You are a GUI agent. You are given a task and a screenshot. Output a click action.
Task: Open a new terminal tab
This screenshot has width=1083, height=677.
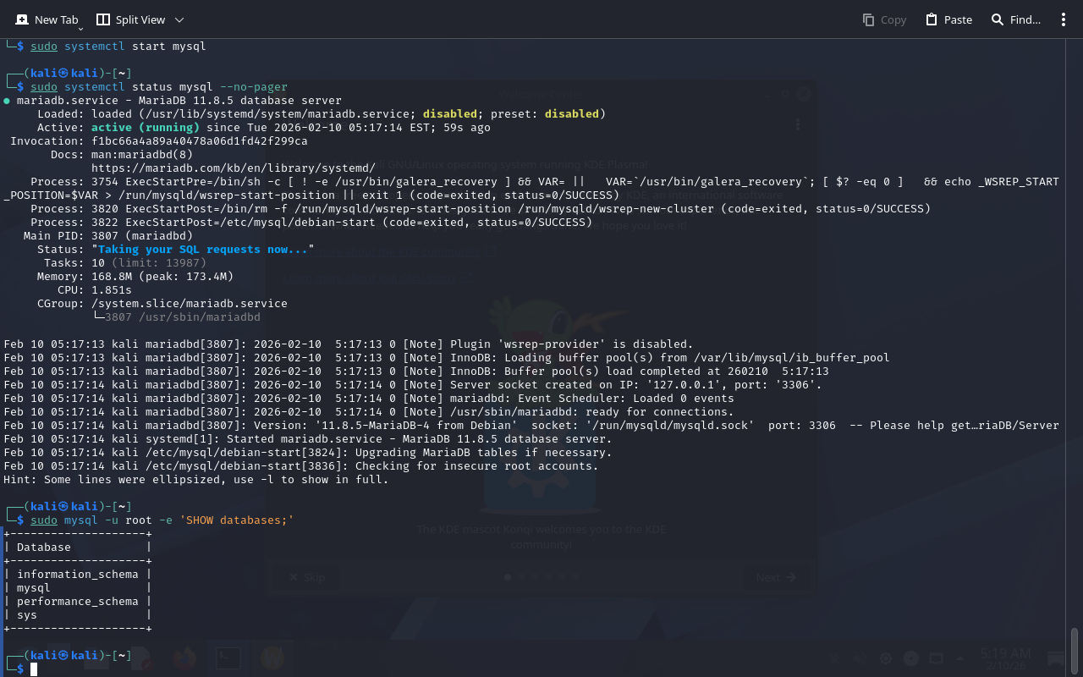click(47, 19)
